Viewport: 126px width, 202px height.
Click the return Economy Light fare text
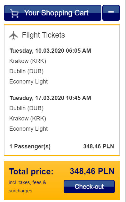pos(28,129)
